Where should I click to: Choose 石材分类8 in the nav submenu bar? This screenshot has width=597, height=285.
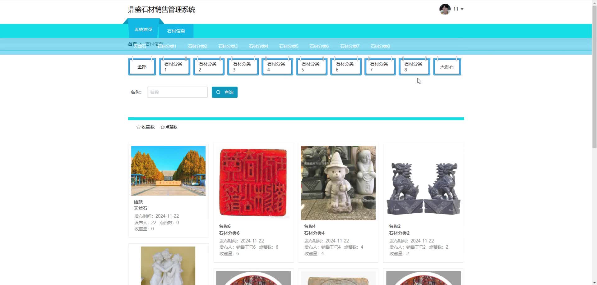coord(380,46)
